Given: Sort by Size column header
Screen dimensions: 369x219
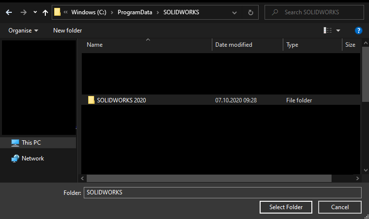Looking at the screenshot, I should coord(350,45).
